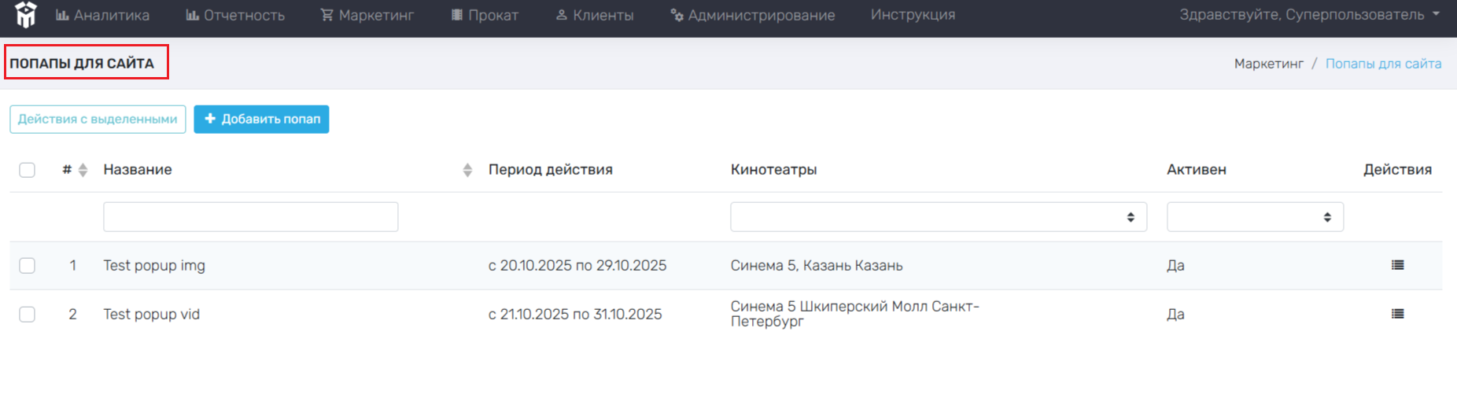Expand the Кинотеатры filter dropdown
Screen dimensions: 1457x420
(939, 217)
